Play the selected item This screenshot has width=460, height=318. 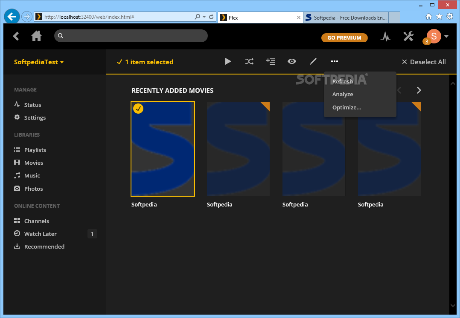point(228,61)
